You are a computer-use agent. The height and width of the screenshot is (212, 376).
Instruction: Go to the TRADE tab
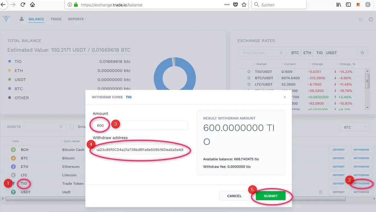pos(56,19)
